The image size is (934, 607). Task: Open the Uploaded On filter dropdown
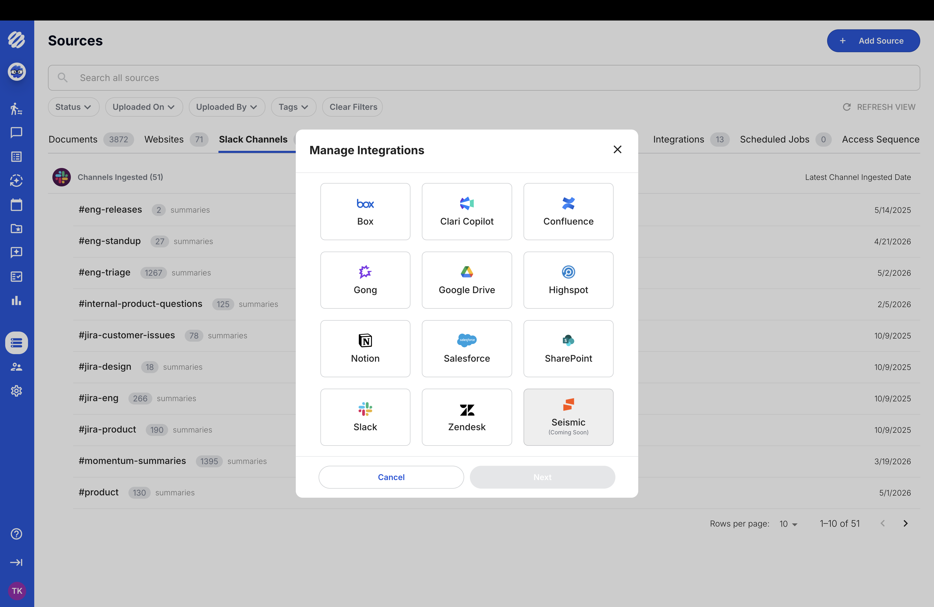(x=144, y=107)
